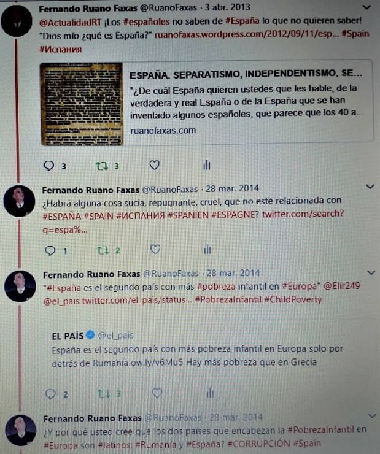The height and width of the screenshot is (454, 380).
Task: View analytics of the April 2013 tweet
Action: 207,165
